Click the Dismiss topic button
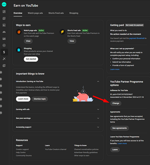150x165 pixels. click(x=40, y=99)
